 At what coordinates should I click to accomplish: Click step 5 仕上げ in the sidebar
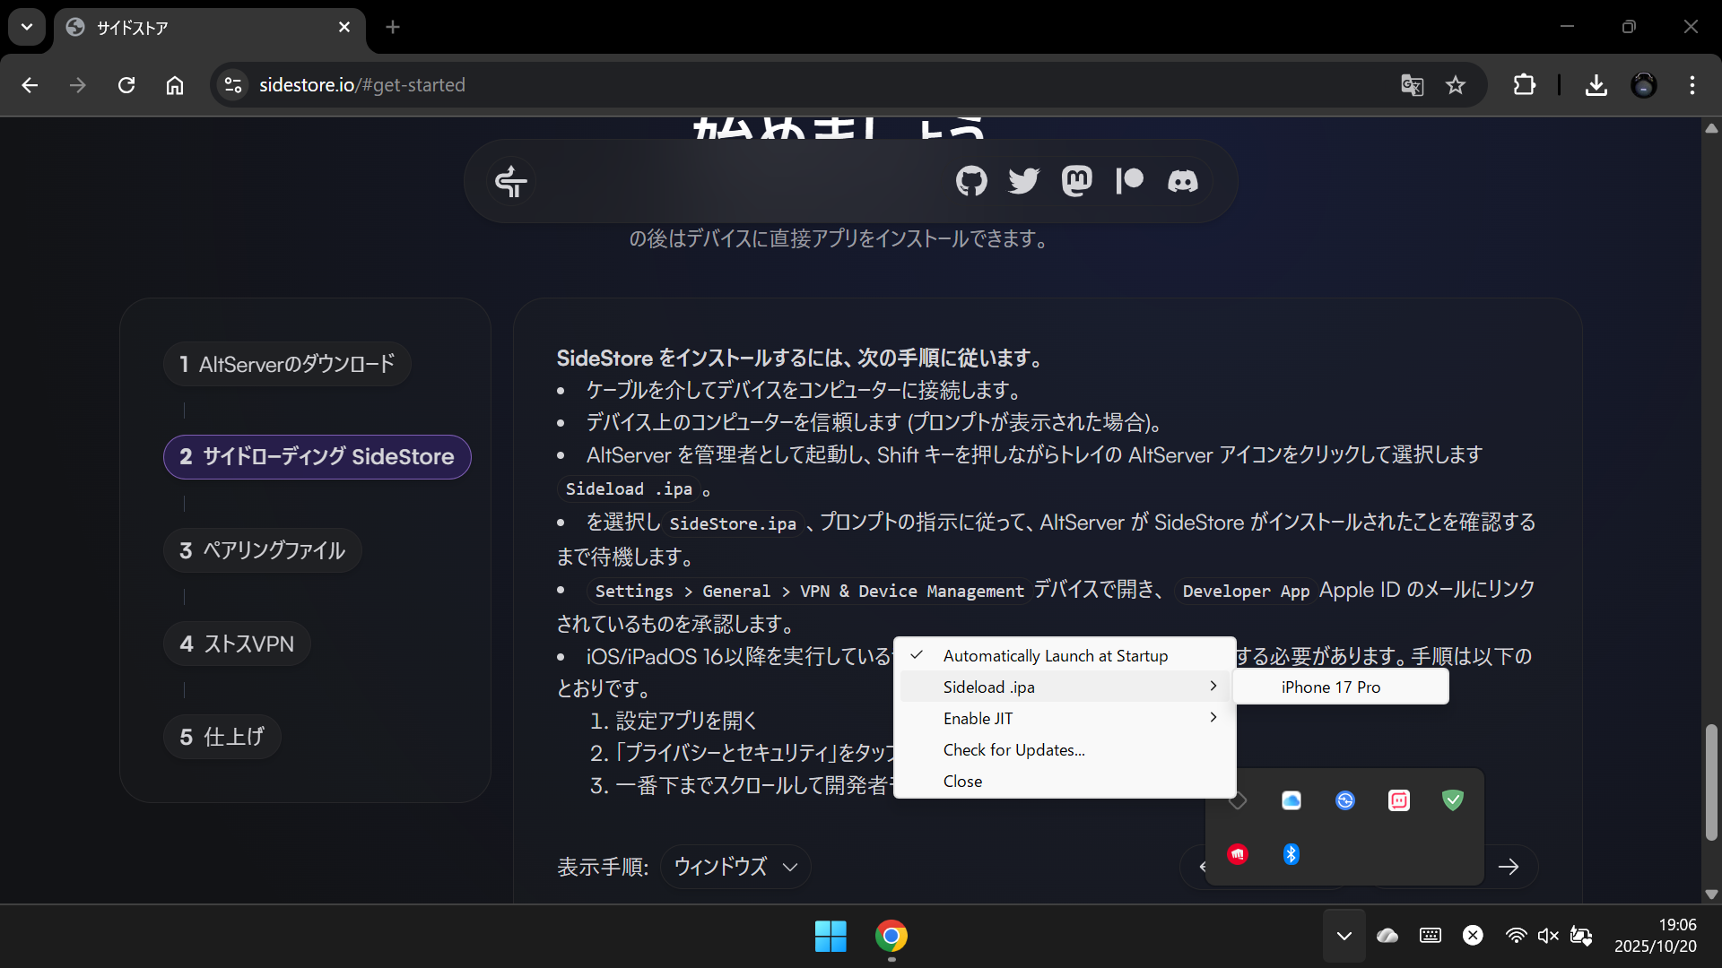coord(222,737)
